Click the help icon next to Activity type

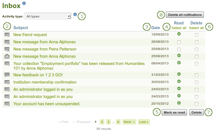tap(75, 14)
